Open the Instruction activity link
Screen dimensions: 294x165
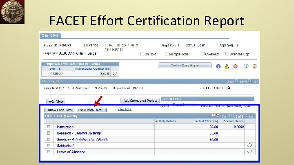pyautogui.click(x=65, y=127)
